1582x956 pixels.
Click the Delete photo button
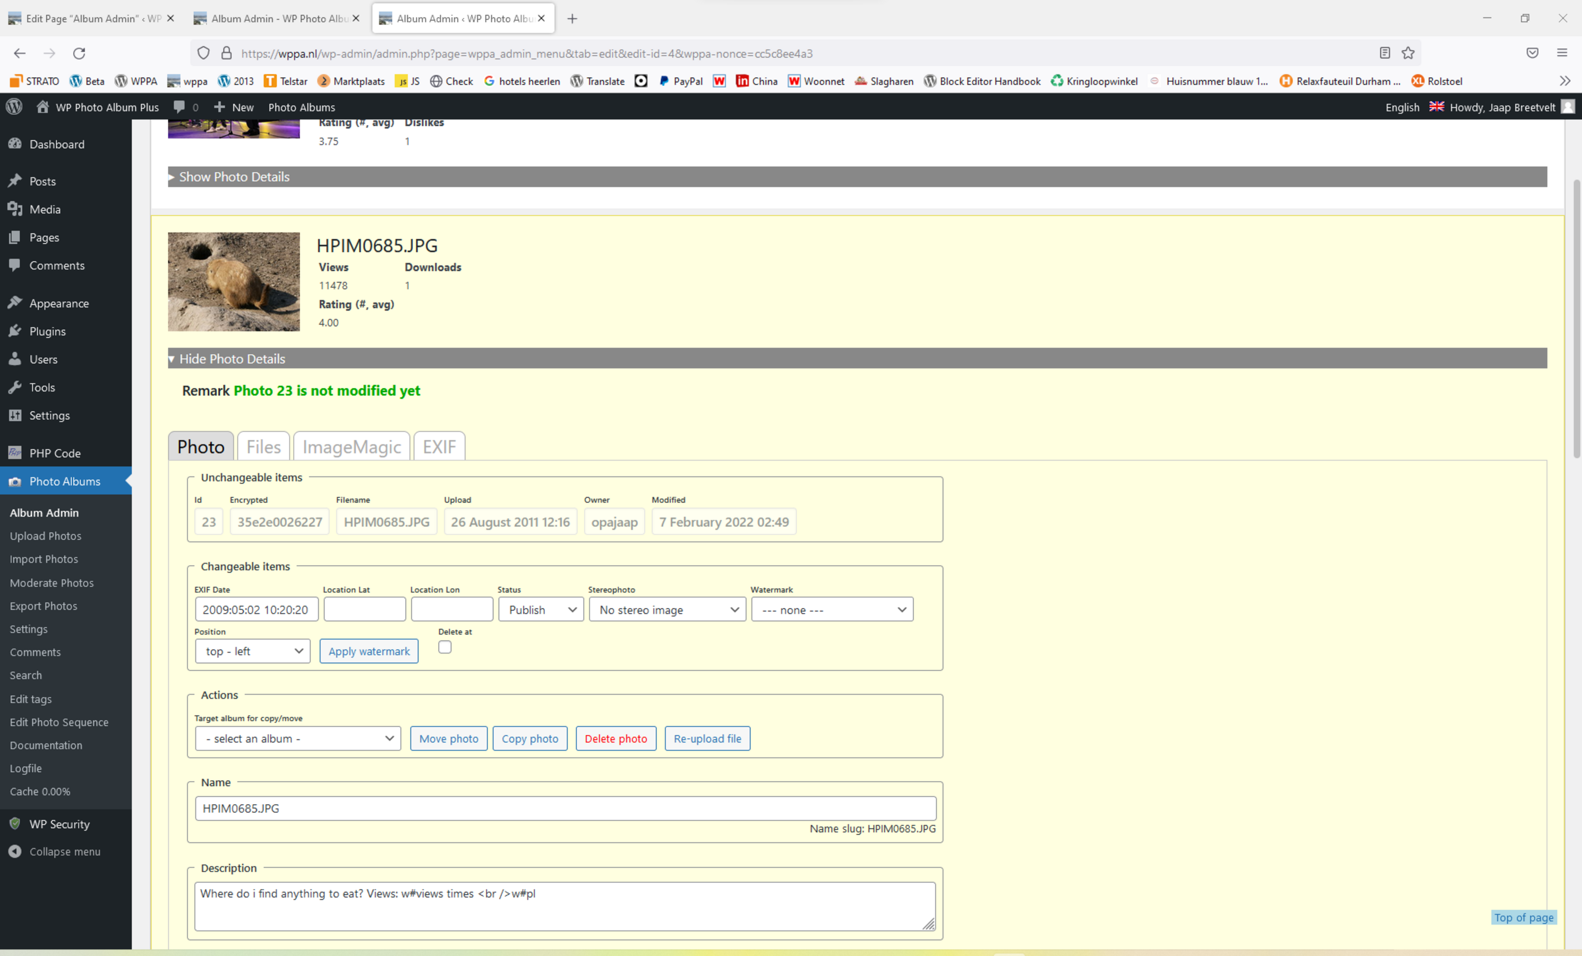coord(615,738)
